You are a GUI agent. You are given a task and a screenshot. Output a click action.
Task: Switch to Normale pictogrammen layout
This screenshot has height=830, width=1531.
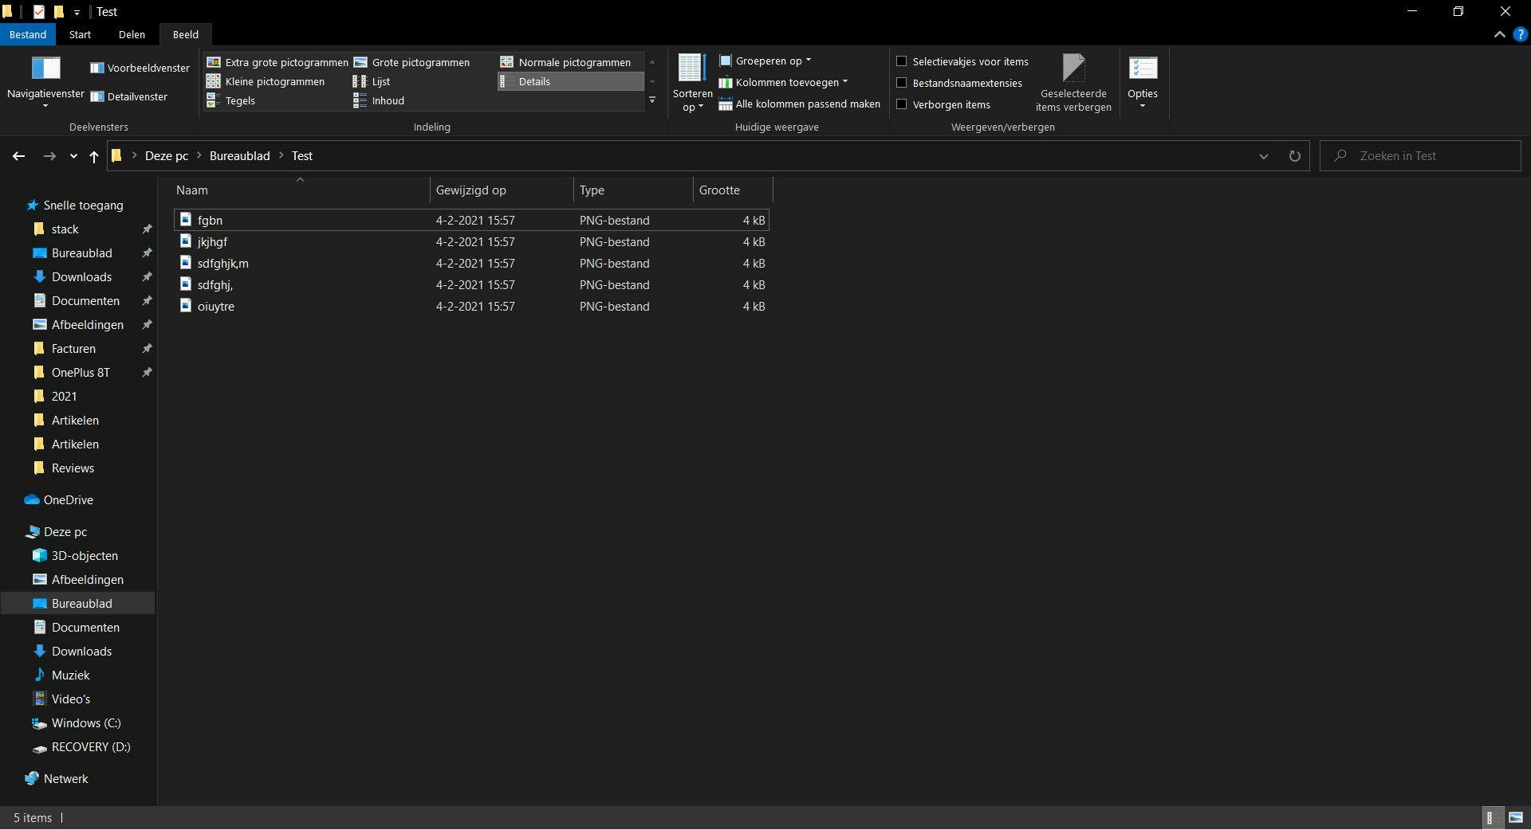(565, 62)
